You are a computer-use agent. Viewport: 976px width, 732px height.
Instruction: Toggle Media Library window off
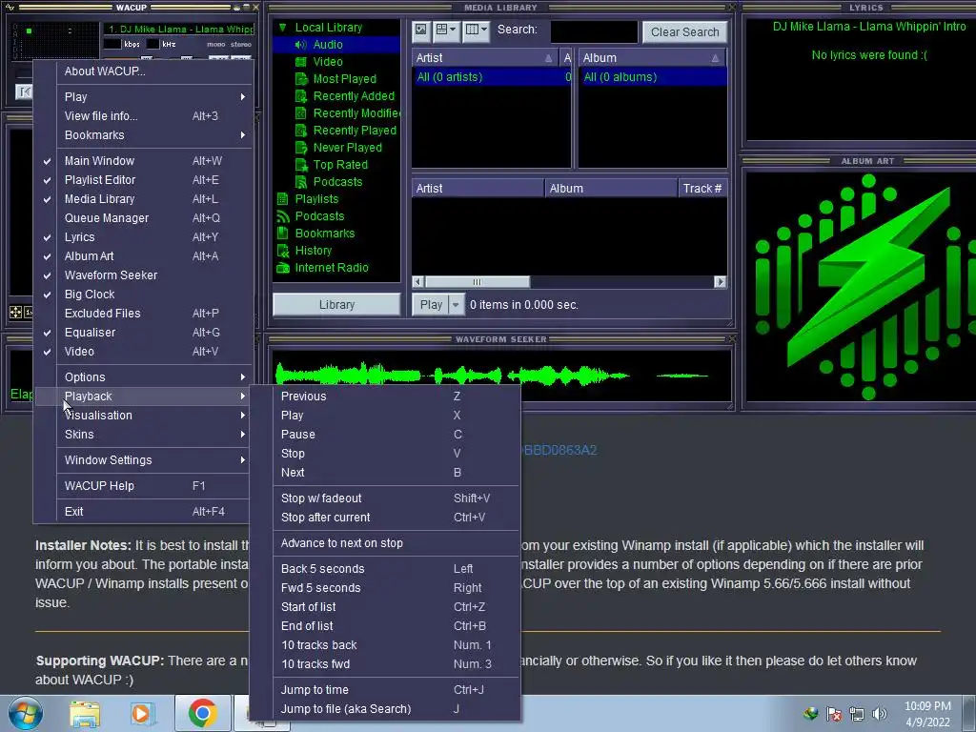pos(144,199)
